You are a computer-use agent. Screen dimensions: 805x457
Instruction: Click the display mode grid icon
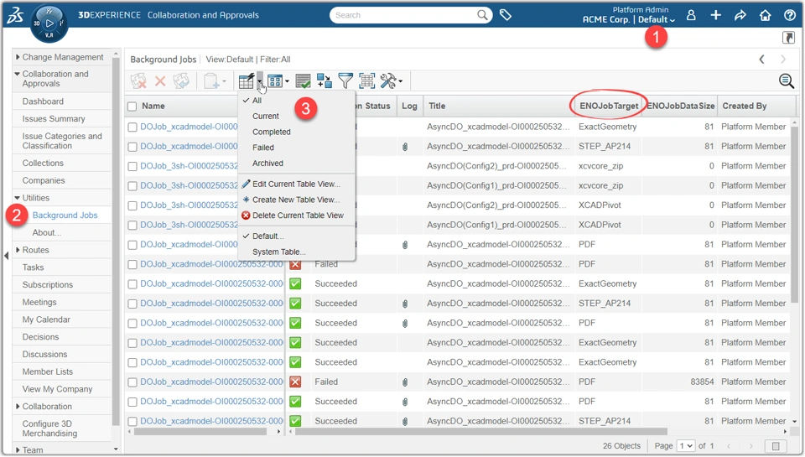coord(275,80)
